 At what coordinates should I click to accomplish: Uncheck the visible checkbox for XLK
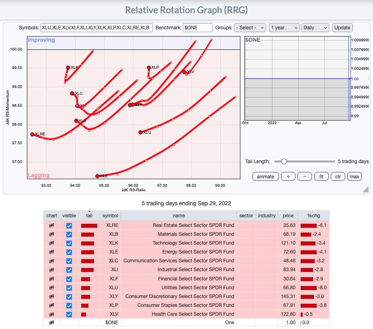pyautogui.click(x=69, y=243)
